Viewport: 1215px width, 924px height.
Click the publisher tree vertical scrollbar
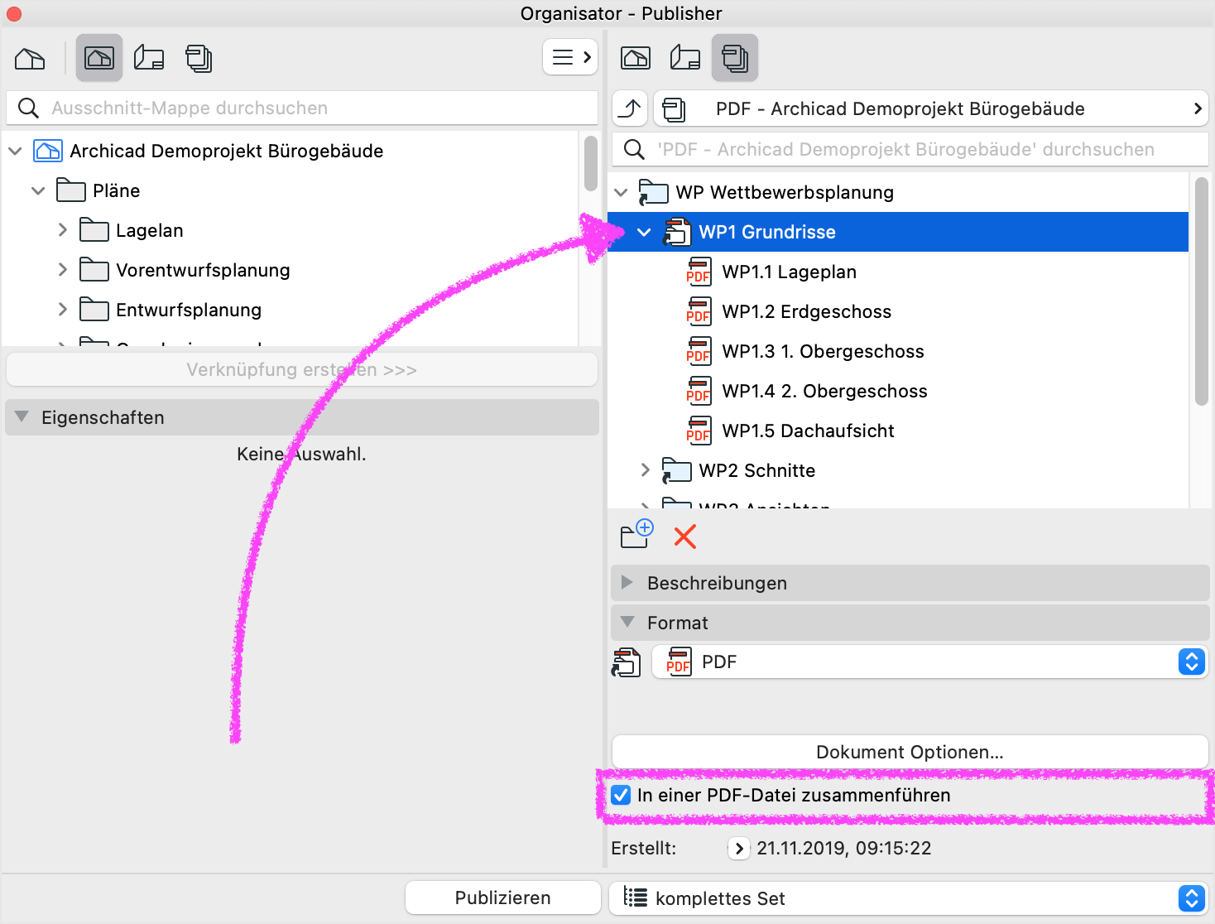click(x=1202, y=291)
